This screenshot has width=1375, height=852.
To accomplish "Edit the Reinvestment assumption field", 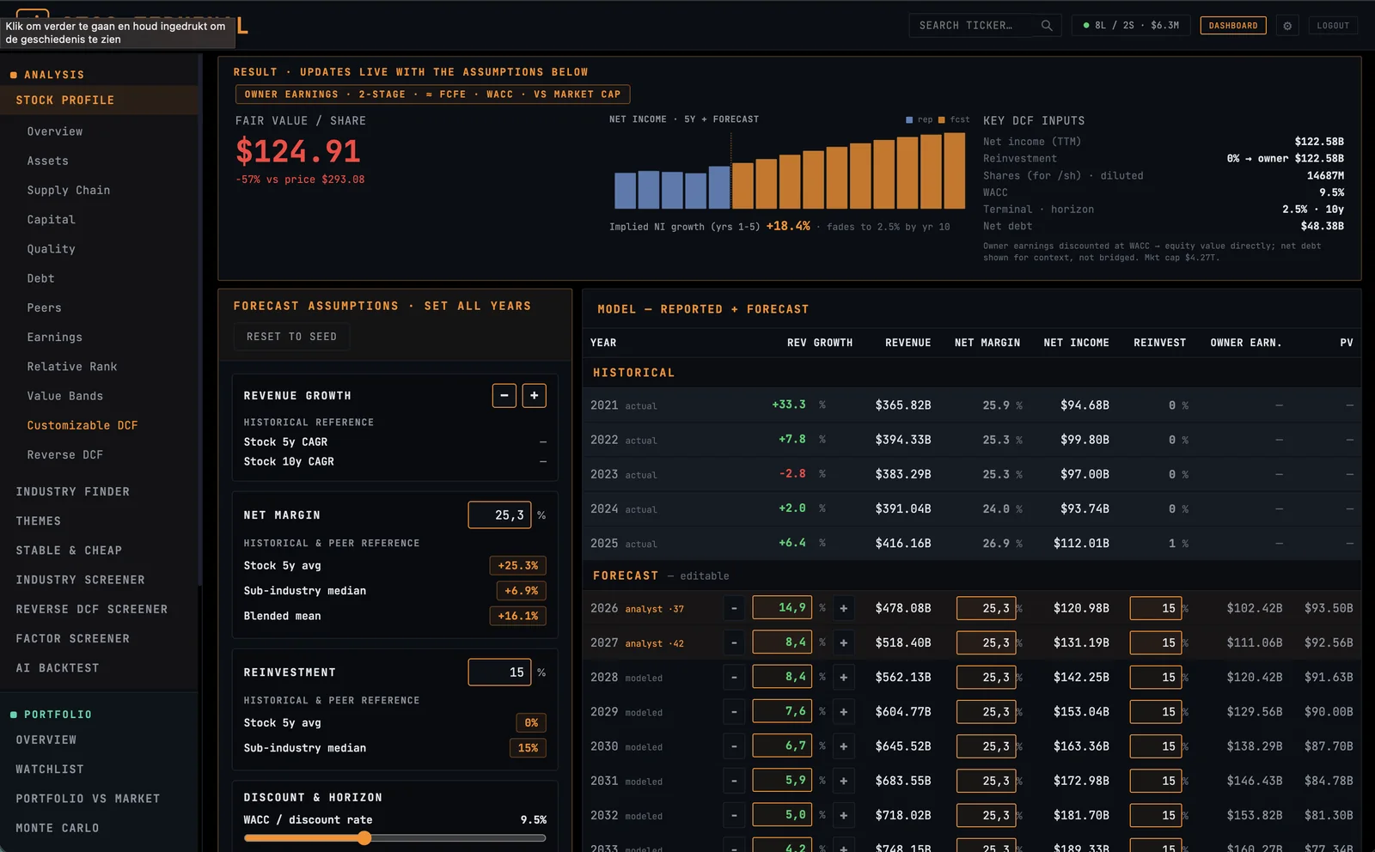I will coord(499,672).
